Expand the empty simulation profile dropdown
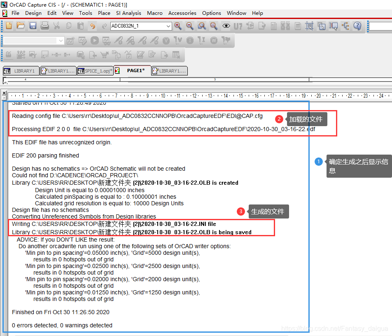 (61, 41)
